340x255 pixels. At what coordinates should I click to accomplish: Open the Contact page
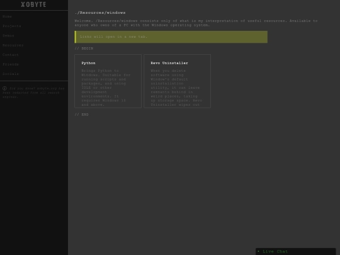coord(11,55)
